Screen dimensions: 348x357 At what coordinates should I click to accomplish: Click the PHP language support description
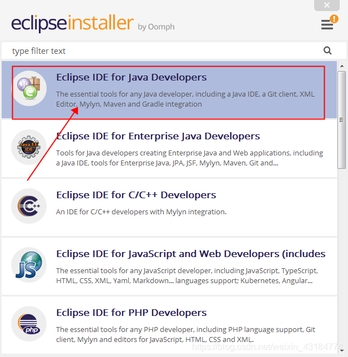[x=186, y=334]
